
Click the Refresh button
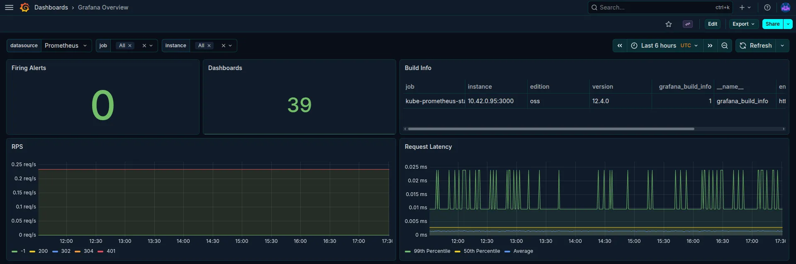[756, 46]
